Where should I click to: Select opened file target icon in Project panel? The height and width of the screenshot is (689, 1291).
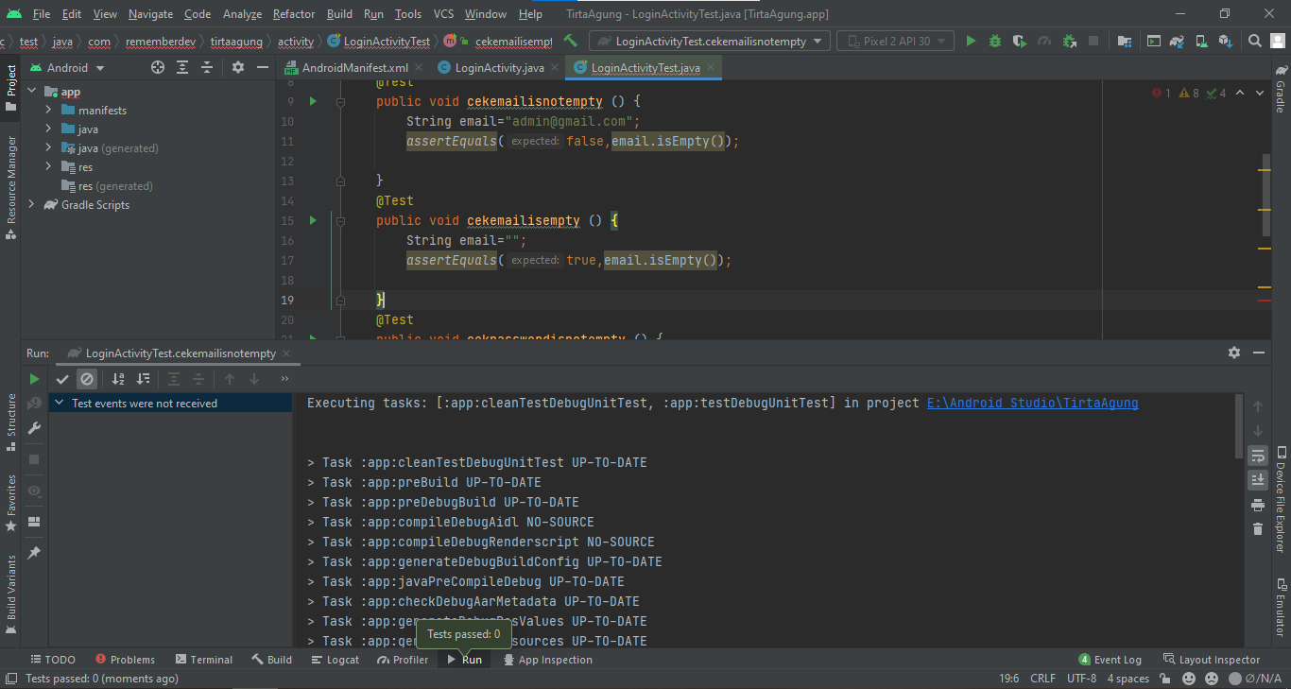tap(158, 68)
